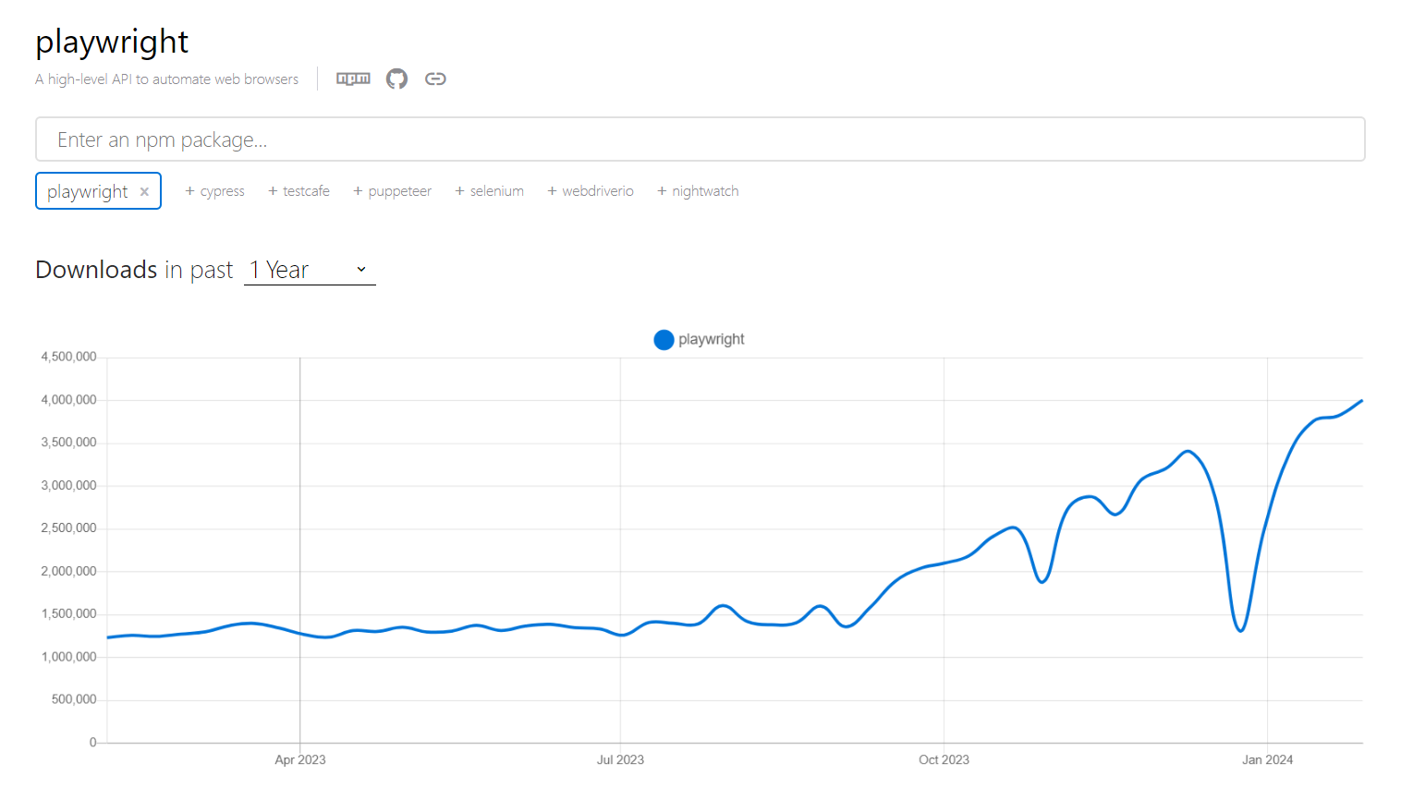This screenshot has width=1401, height=800.
Task: Click the homepage link chain icon
Action: 435,79
